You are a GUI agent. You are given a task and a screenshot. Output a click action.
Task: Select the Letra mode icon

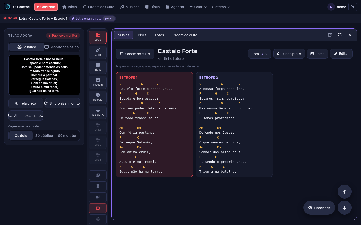pyautogui.click(x=98, y=37)
